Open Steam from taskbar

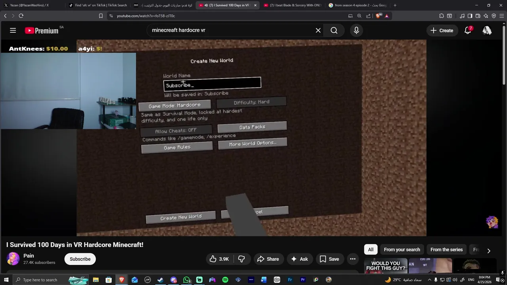pos(160,280)
